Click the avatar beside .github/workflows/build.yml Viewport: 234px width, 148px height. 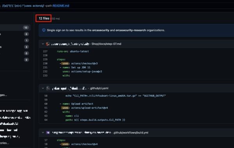point(48,132)
